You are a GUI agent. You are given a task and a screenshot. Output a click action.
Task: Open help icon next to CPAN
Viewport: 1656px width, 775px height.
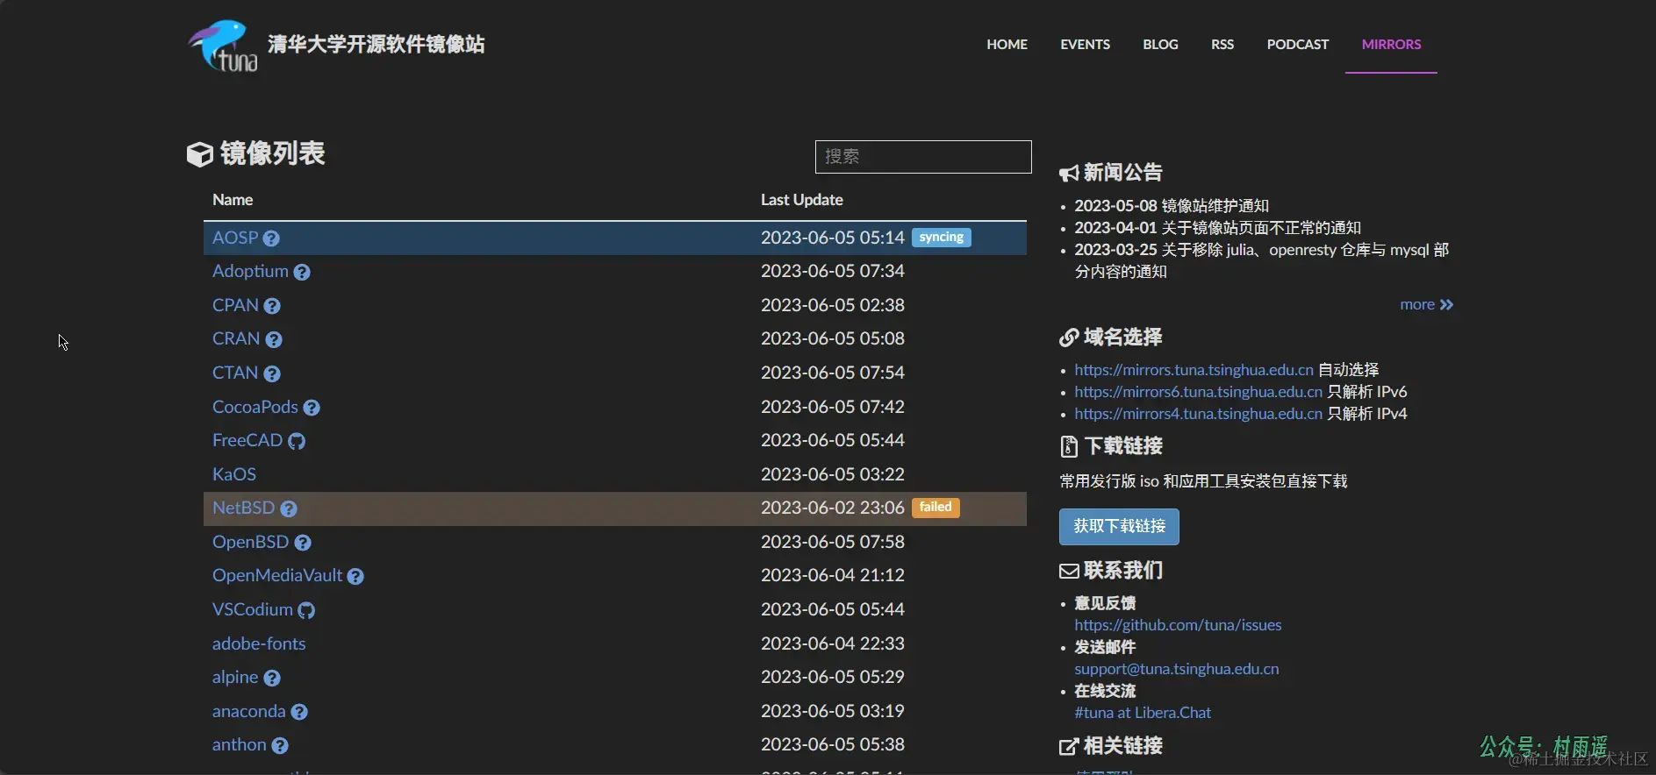(272, 306)
